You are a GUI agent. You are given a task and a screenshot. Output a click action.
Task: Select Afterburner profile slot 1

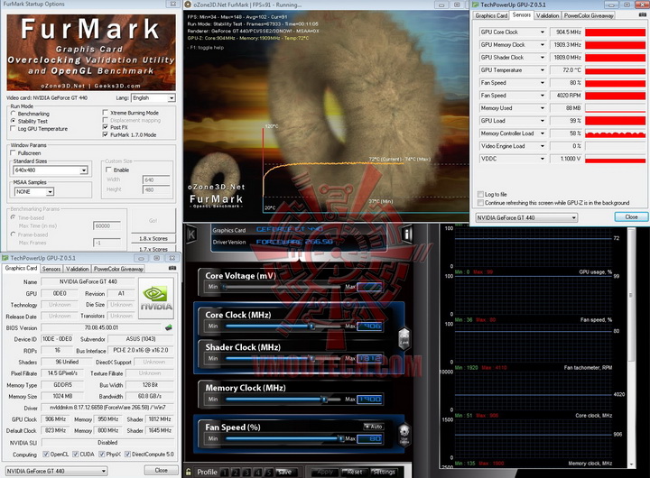225,472
